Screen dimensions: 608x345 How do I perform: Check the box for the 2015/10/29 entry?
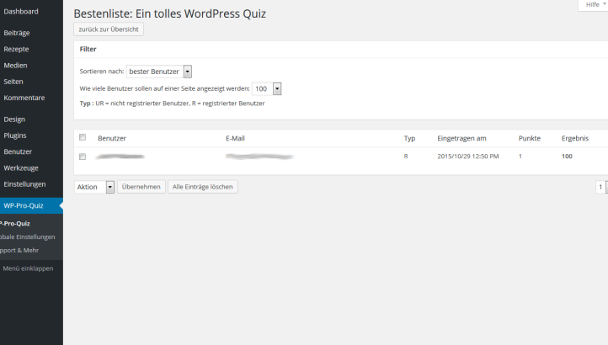point(83,157)
